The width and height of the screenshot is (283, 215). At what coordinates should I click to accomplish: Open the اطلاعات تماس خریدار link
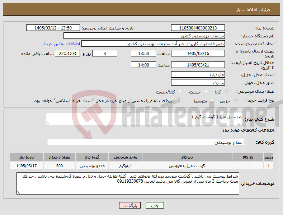(x=61, y=44)
